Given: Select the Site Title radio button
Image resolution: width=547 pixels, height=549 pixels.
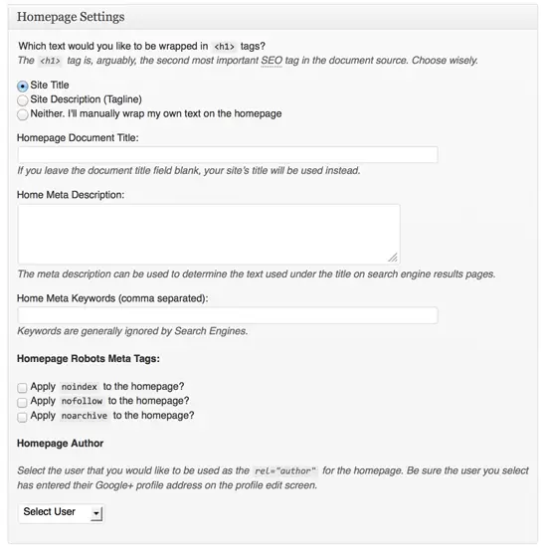Looking at the screenshot, I should coord(23,86).
